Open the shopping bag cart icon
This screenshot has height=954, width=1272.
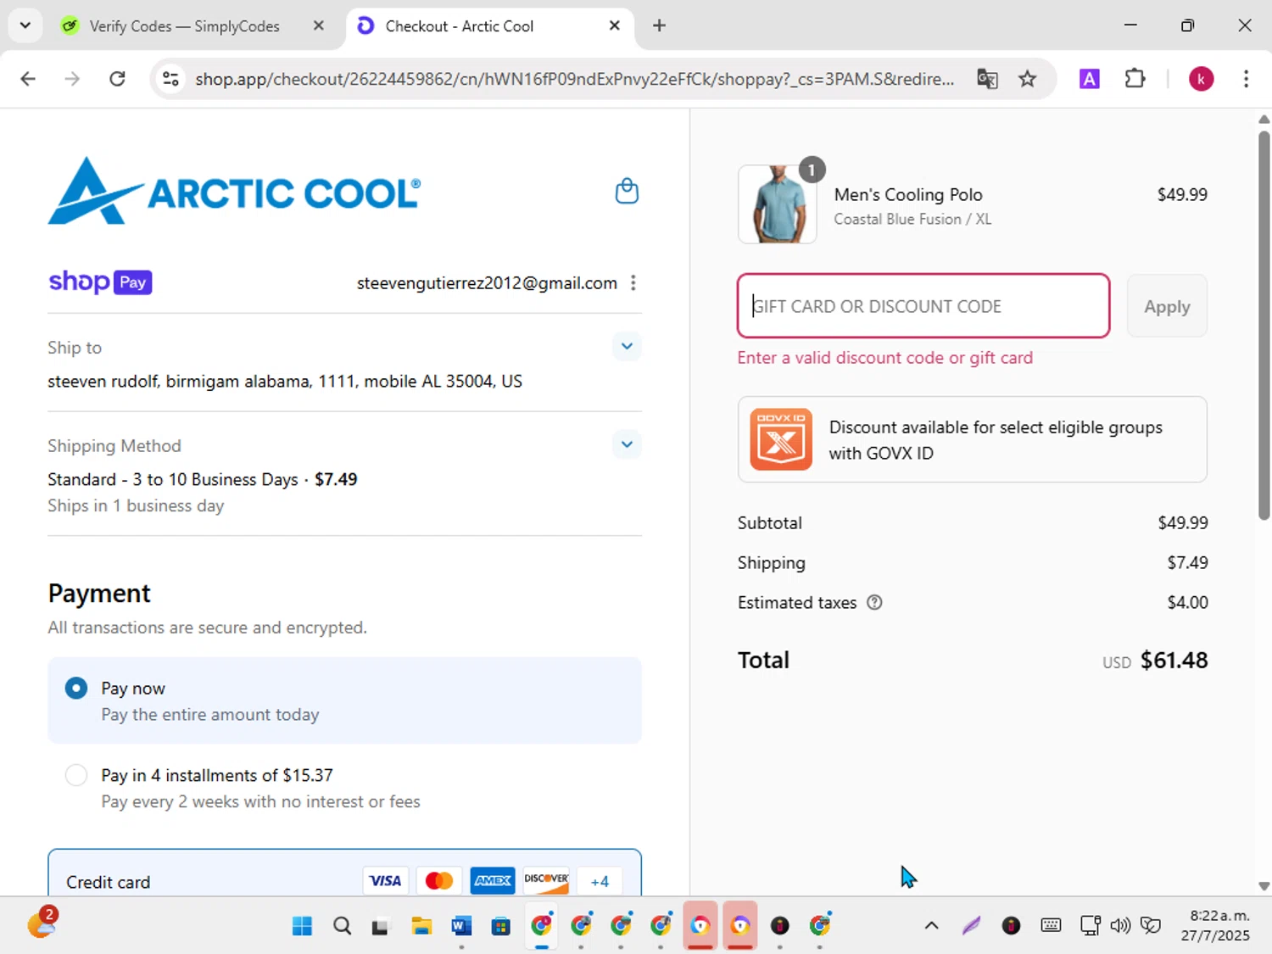[x=627, y=191]
